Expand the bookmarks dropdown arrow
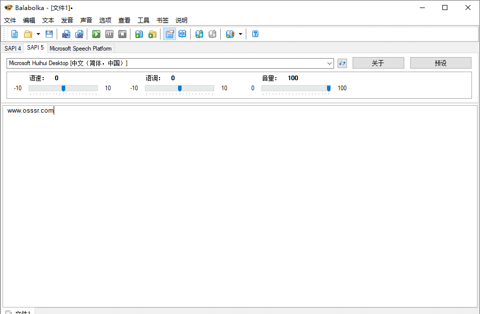The width and height of the screenshot is (480, 314). [240, 34]
